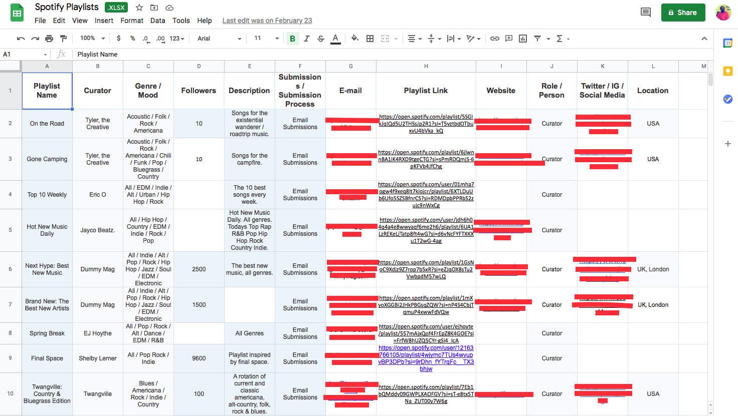Insert a link
738x416 pixels.
tap(495, 38)
